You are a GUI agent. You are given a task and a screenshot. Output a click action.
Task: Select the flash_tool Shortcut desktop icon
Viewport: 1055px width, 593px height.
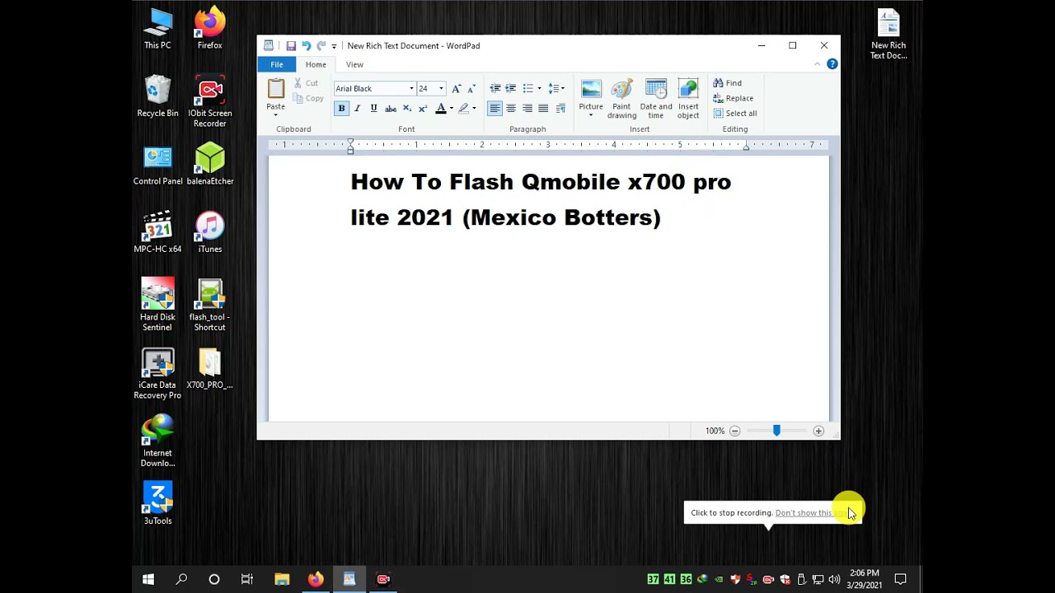click(x=209, y=305)
